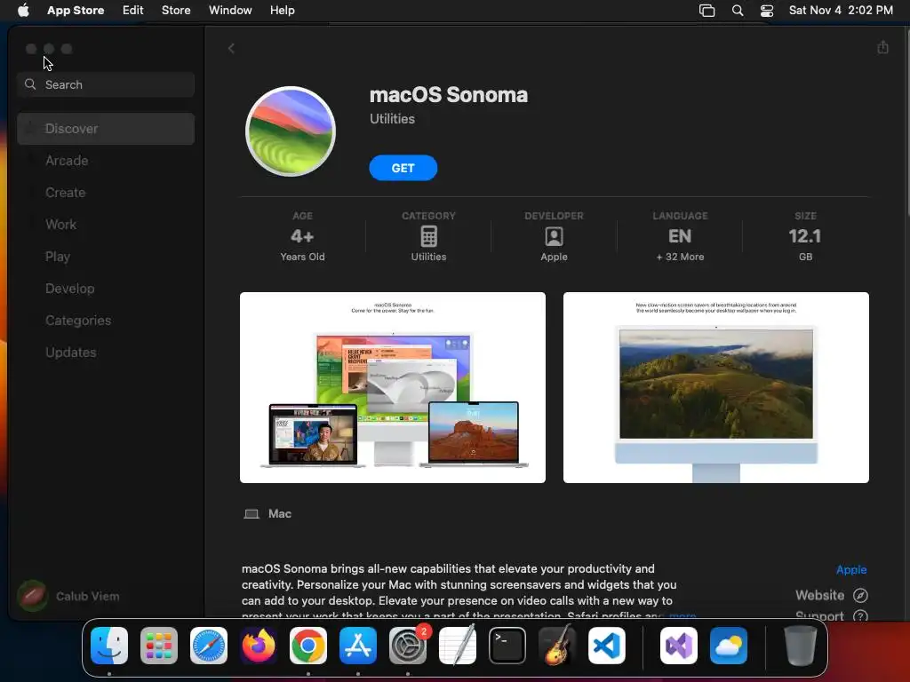Screen dimensions: 910x682
Task: Select Work in the sidebar
Action: pyautogui.click(x=106, y=225)
